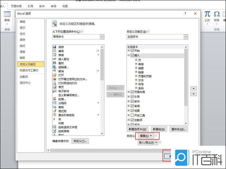The image size is (226, 169).
Task: Select Change List Level (更改列表级别) icon
Action: (x=54, y=115)
